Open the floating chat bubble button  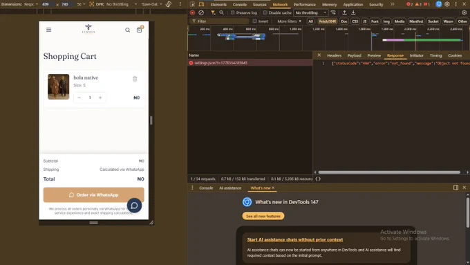[x=134, y=205]
